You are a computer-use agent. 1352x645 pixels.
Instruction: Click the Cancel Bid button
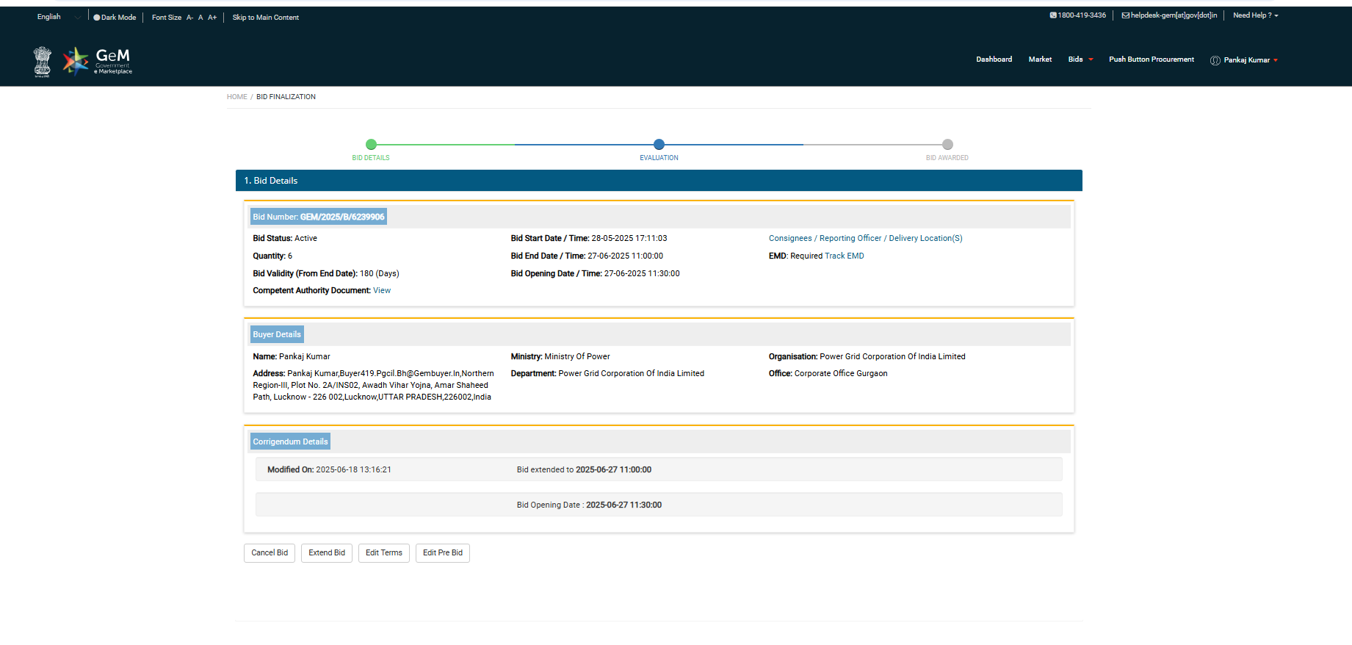point(270,553)
